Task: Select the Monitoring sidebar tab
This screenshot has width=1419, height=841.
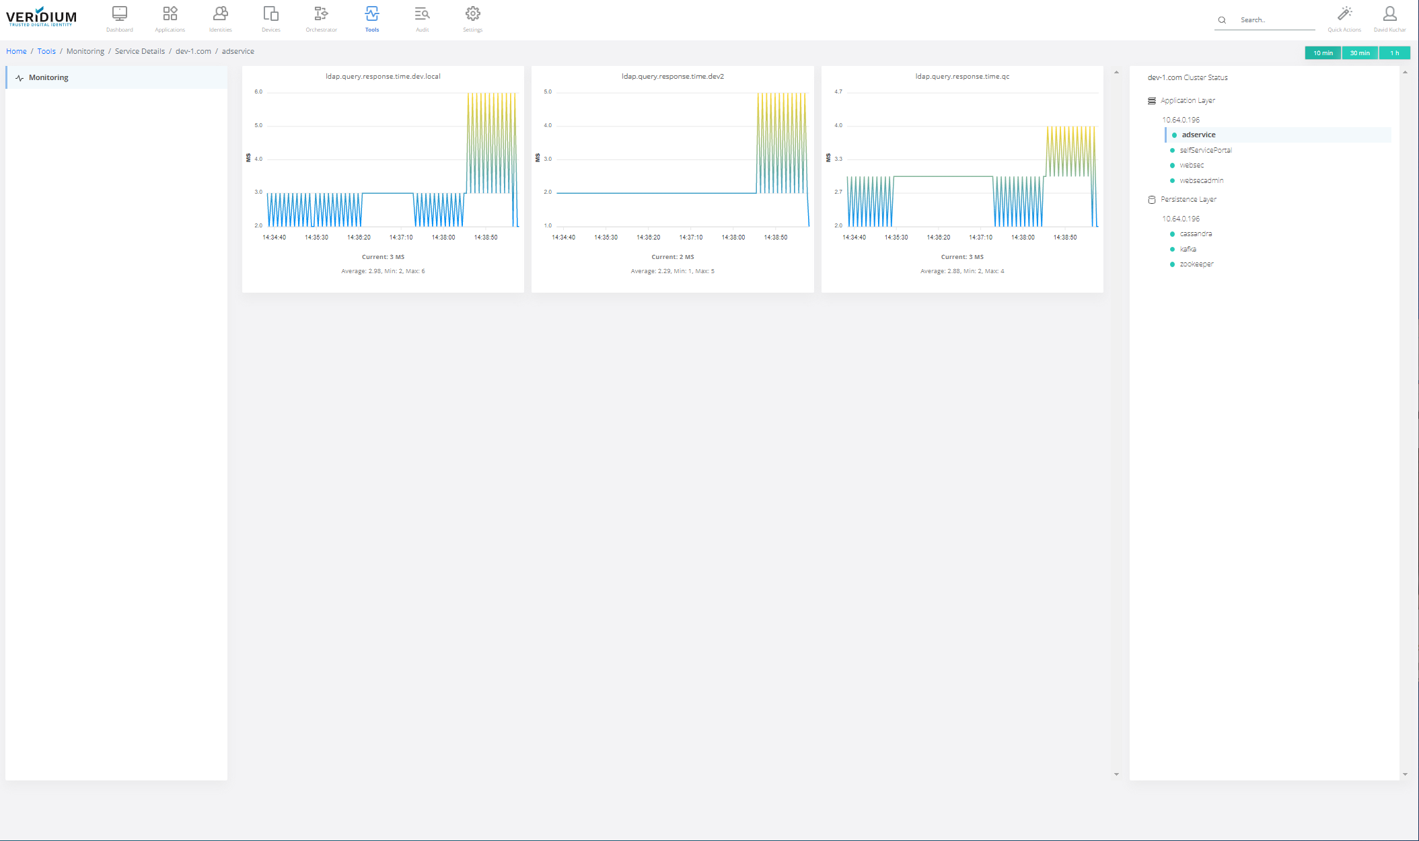Action: (x=48, y=78)
